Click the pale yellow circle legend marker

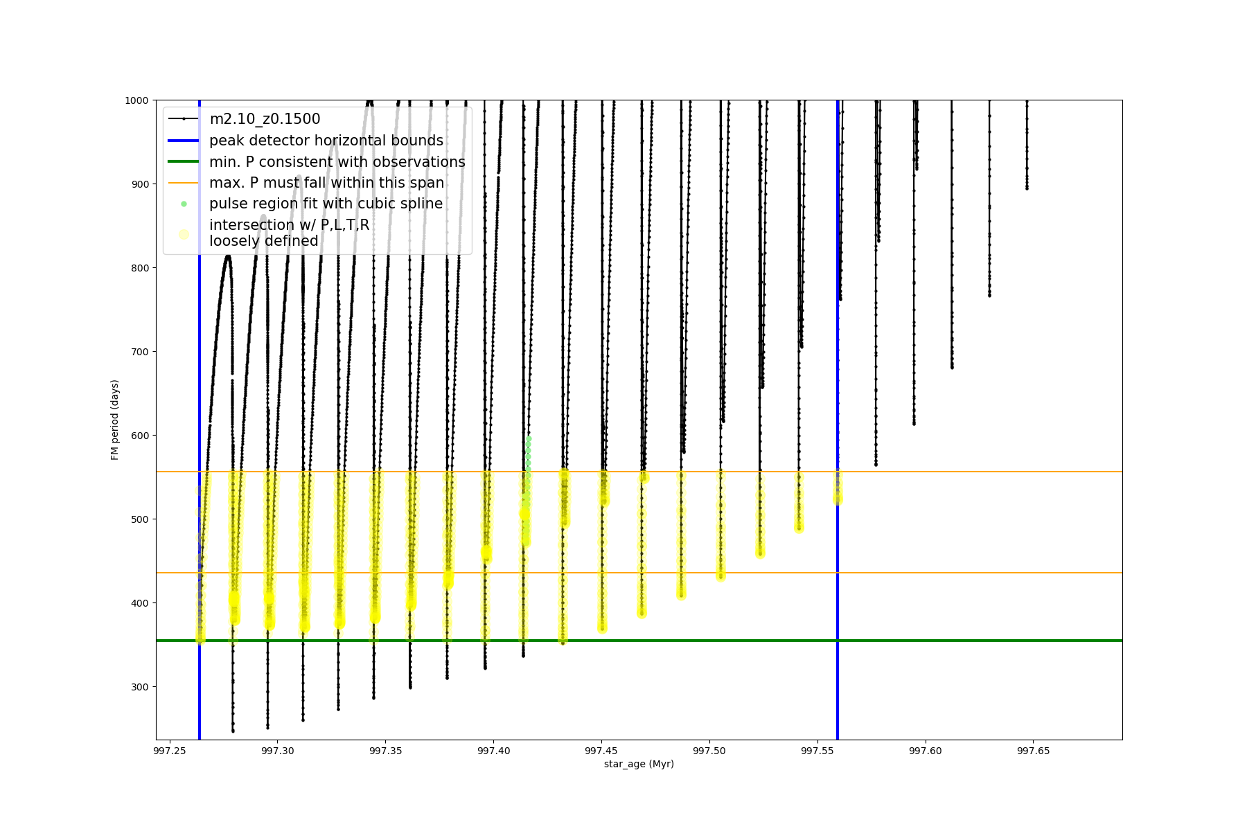[184, 234]
